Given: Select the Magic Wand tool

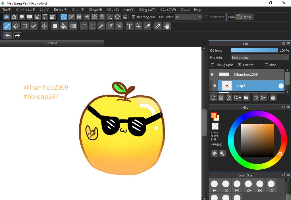Looking at the screenshot, I should tap(101, 26).
